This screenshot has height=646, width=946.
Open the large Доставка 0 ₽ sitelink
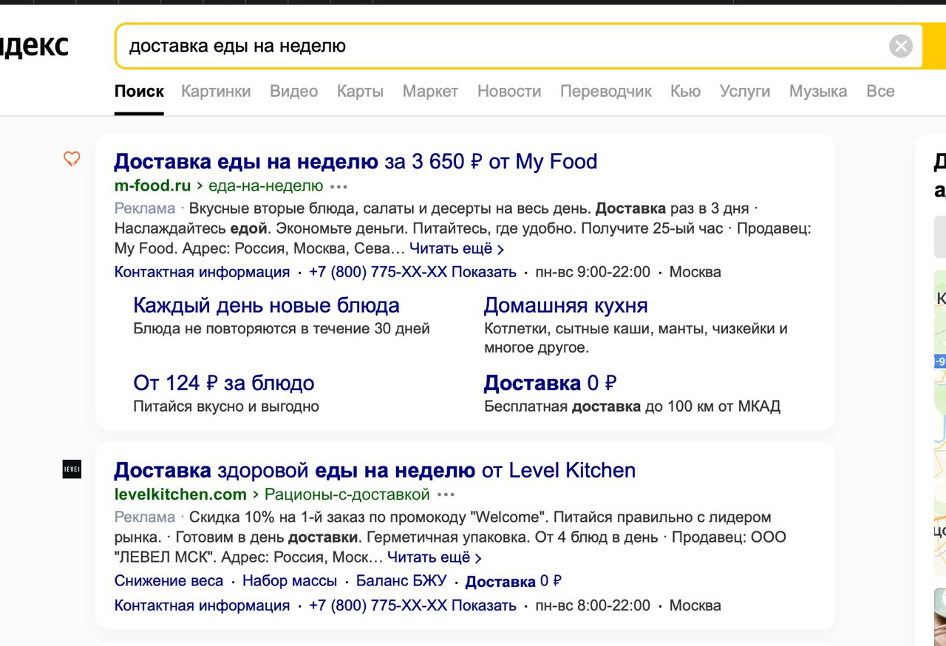click(550, 383)
